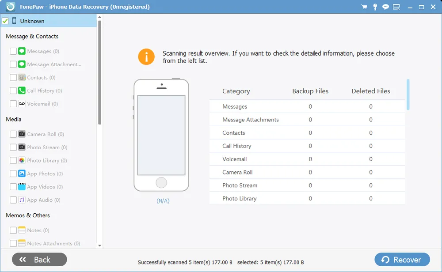This screenshot has width=442, height=272.
Task: Click the FonePaw app logo
Action: coord(11,7)
